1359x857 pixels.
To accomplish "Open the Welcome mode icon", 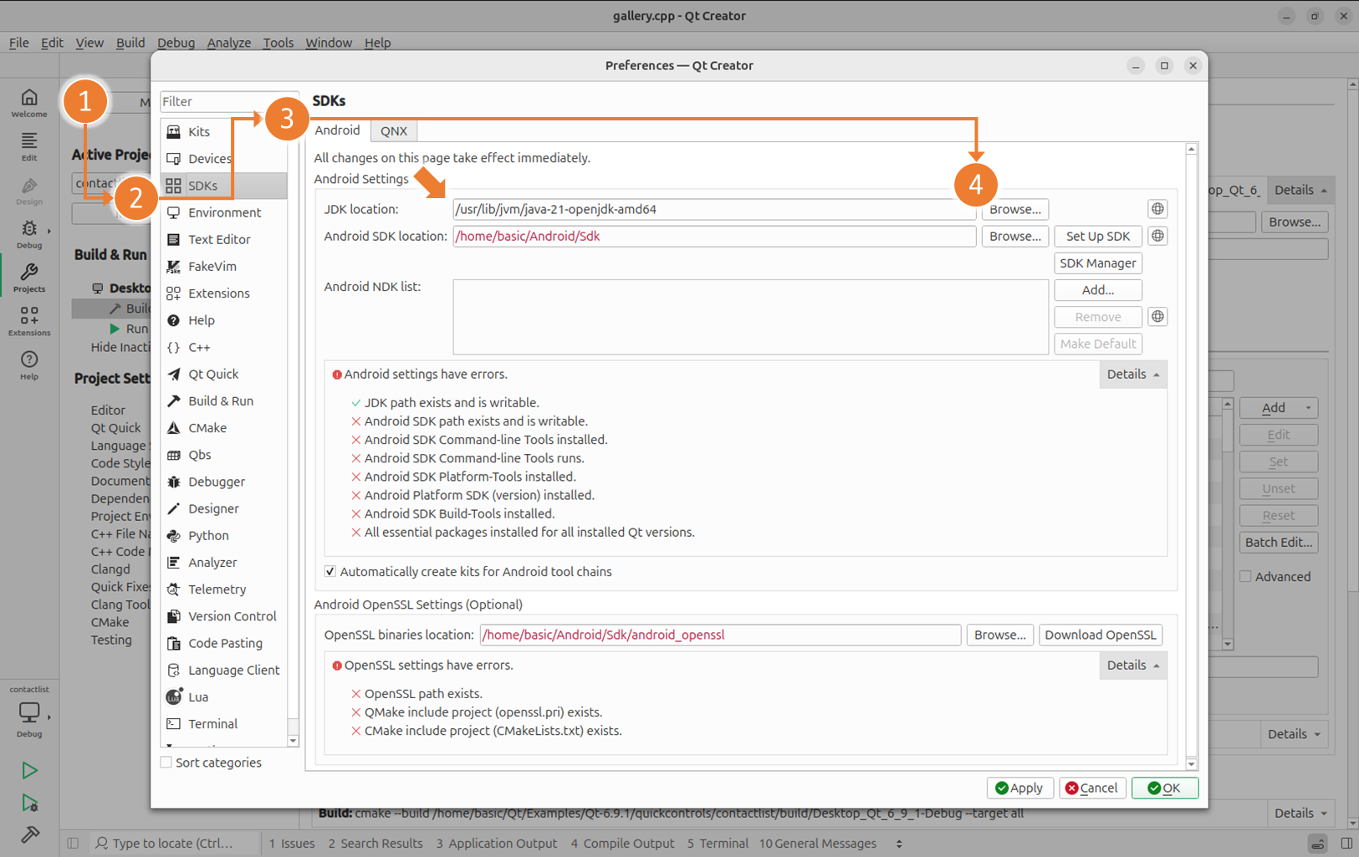I will tap(29, 103).
